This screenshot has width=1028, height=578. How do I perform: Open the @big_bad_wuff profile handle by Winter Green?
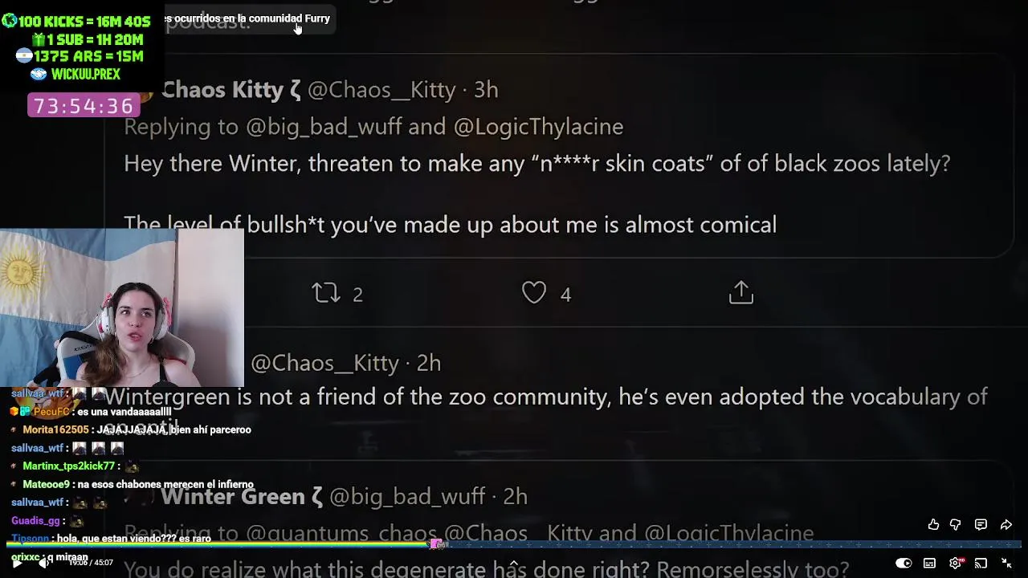coord(407,497)
